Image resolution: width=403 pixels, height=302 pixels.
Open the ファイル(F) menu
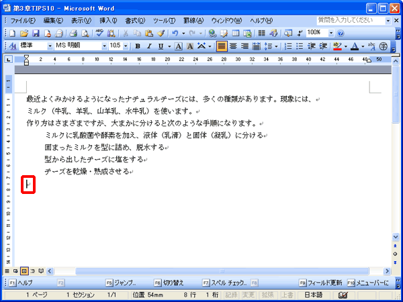coord(23,21)
